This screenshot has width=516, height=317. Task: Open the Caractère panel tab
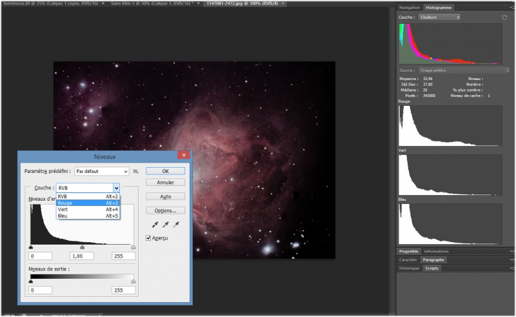pos(408,260)
